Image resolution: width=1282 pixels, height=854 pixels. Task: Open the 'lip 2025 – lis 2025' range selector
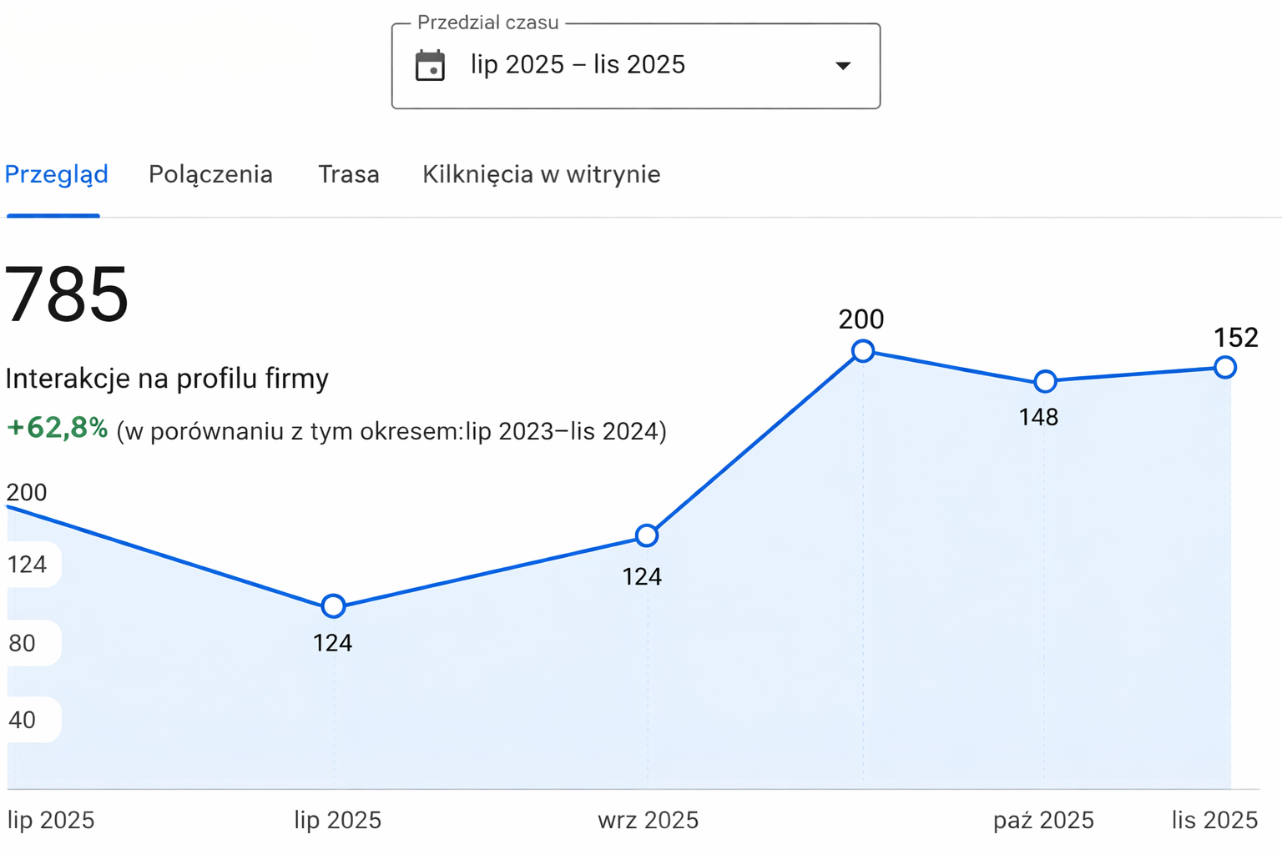pos(578,65)
